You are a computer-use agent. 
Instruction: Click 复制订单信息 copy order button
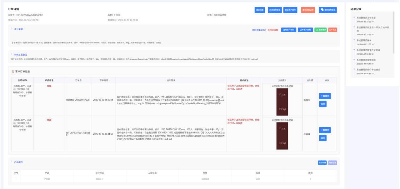328,10
